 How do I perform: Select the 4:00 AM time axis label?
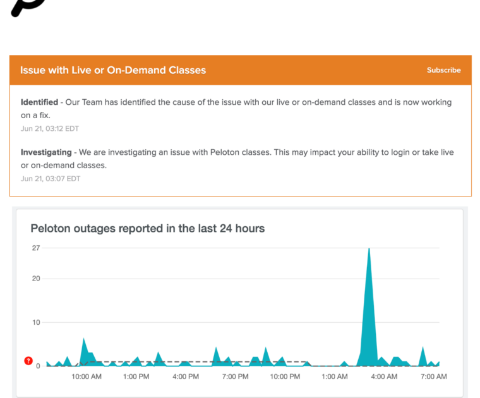point(384,377)
